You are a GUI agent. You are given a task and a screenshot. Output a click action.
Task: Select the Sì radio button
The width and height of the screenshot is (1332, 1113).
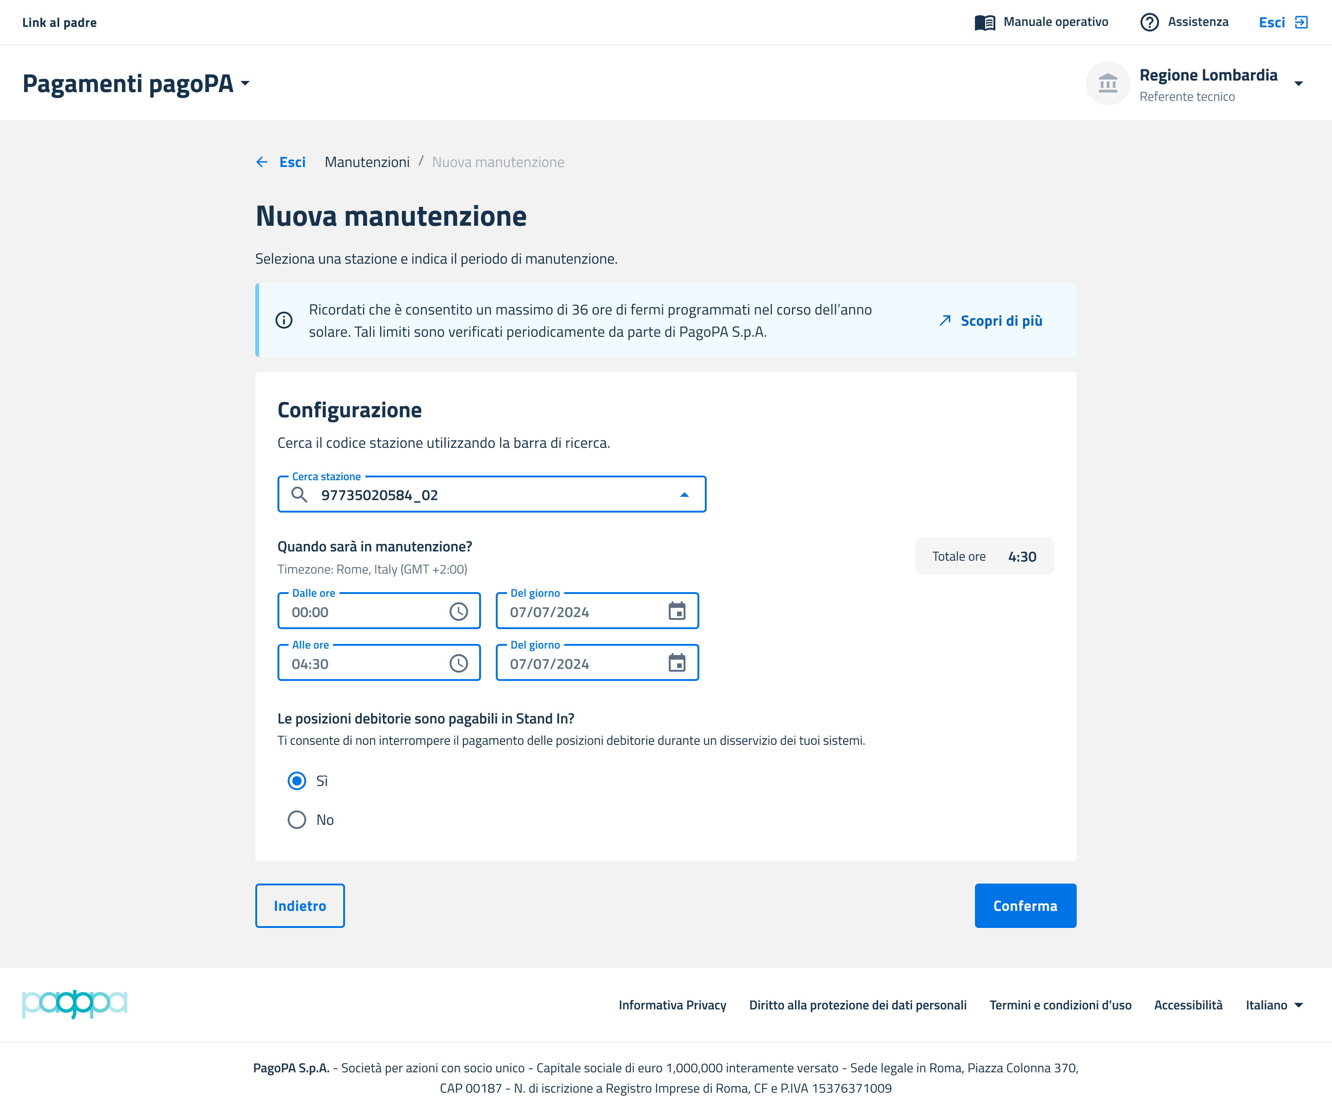(297, 781)
